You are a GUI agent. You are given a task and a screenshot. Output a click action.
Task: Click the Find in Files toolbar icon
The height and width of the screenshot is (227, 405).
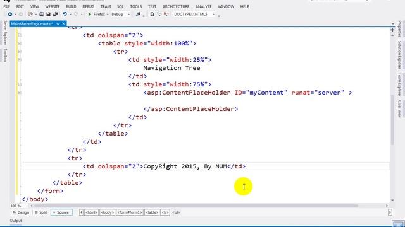(x=139, y=14)
